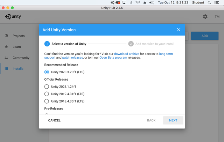Select Unity 2018.4.36f1 (LTS) radio button
The width and height of the screenshot is (224, 142).
[x=47, y=101]
